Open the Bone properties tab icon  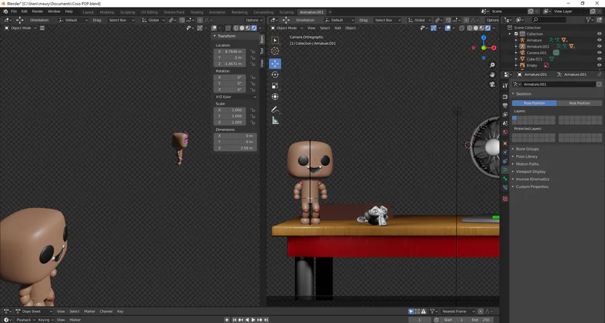click(505, 179)
